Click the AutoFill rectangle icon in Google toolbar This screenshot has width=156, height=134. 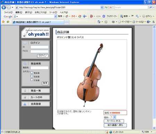click(98, 16)
